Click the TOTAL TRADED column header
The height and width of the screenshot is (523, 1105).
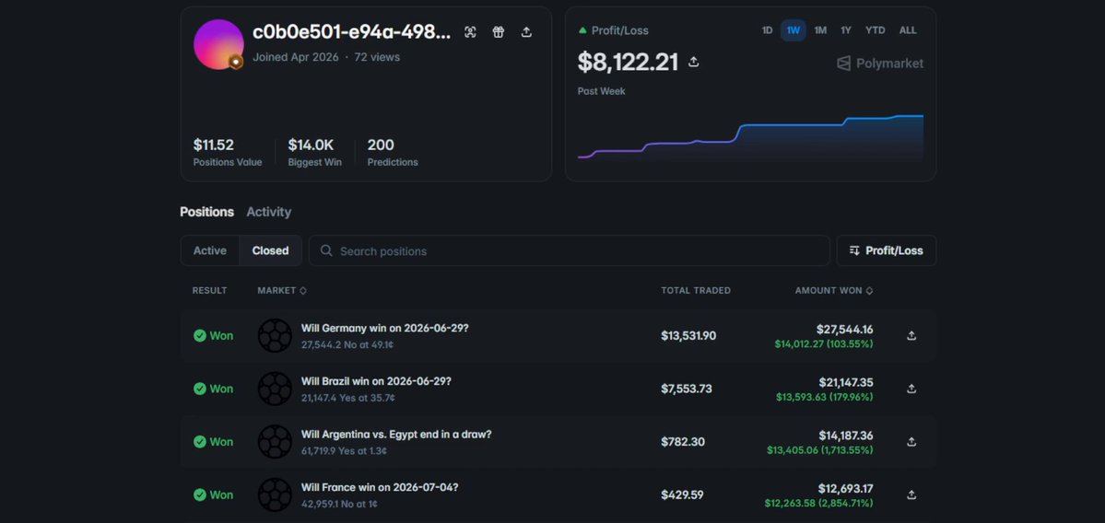pos(696,291)
